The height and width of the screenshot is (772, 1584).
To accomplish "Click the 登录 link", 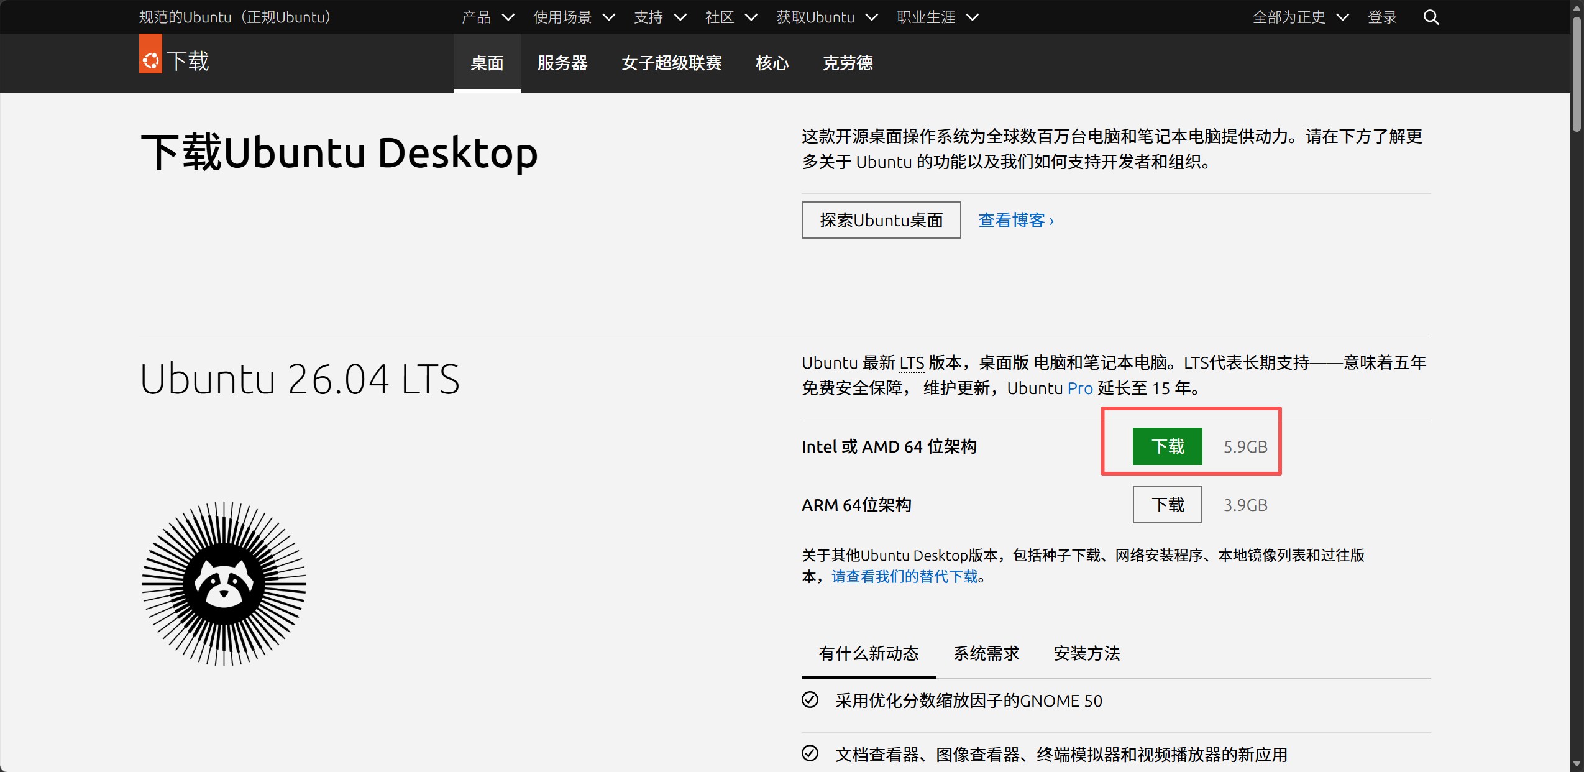I will [1382, 17].
